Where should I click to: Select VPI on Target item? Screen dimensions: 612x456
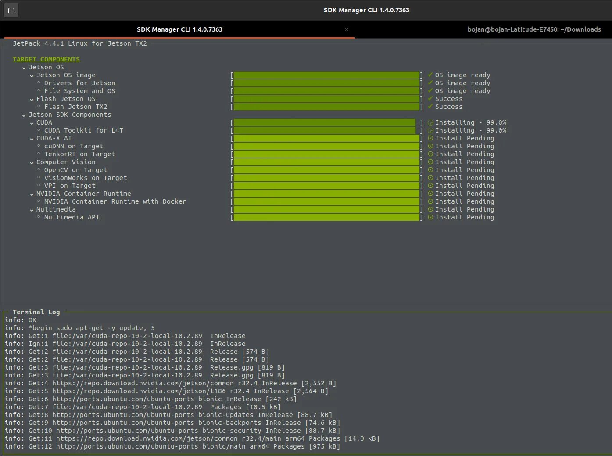click(x=70, y=186)
